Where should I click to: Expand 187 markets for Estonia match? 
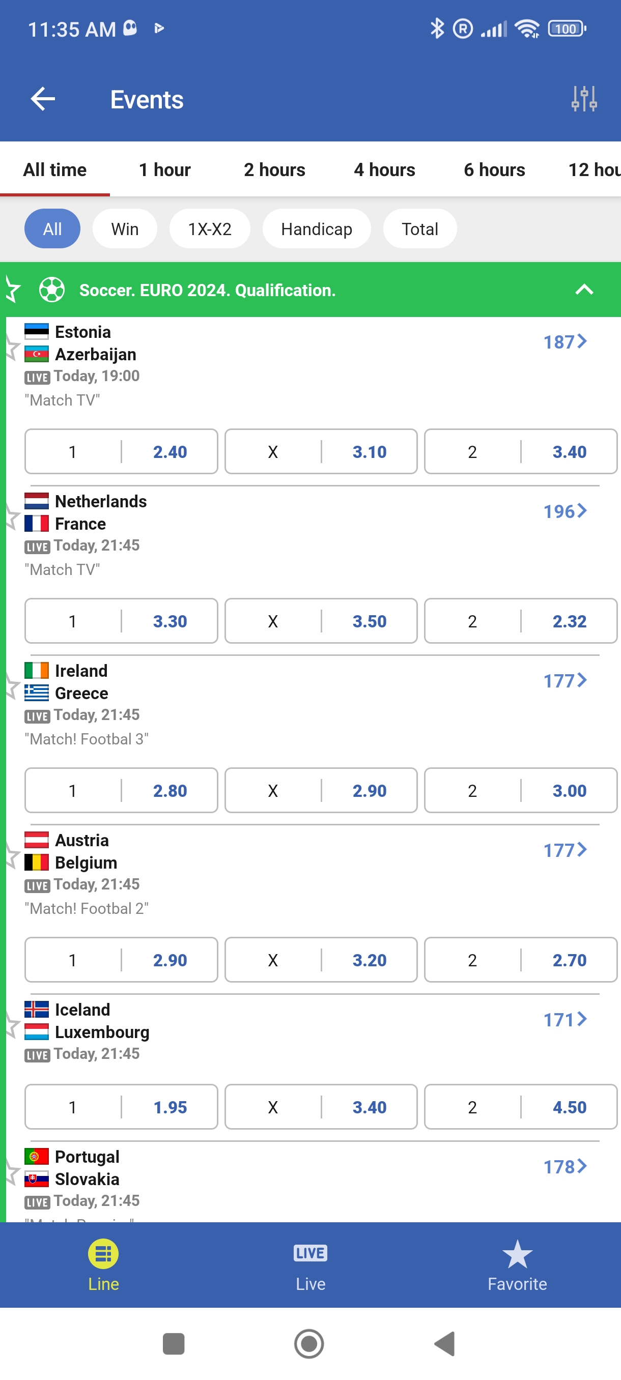[564, 342]
